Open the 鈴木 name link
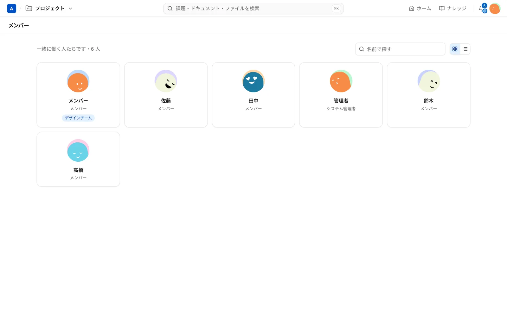Viewport: 507px width, 317px height. [428, 100]
